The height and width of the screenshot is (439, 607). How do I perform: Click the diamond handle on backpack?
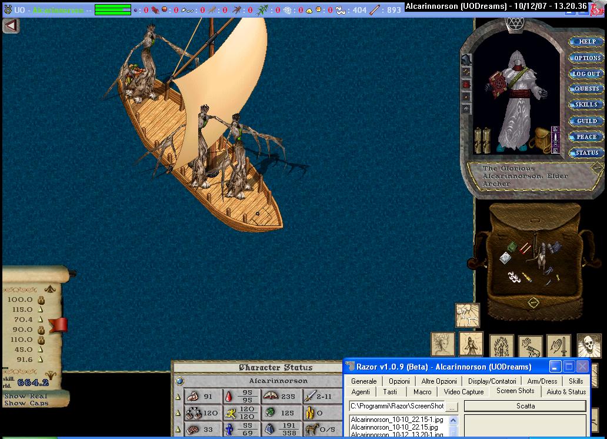tap(533, 302)
